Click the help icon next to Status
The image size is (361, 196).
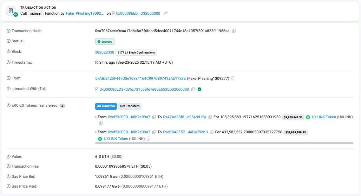point(8,41)
